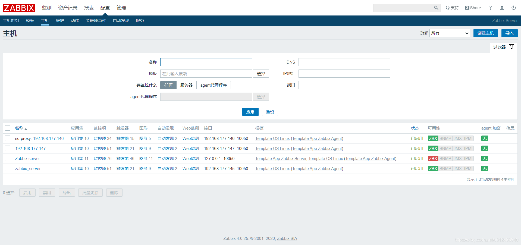Click the ZABBIX logo
The width and height of the screenshot is (521, 245).
point(19,8)
